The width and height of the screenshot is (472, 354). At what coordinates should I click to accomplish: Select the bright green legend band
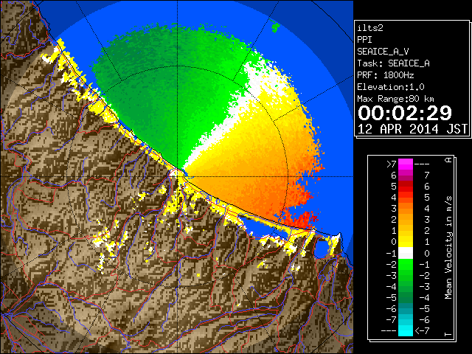coord(406,264)
